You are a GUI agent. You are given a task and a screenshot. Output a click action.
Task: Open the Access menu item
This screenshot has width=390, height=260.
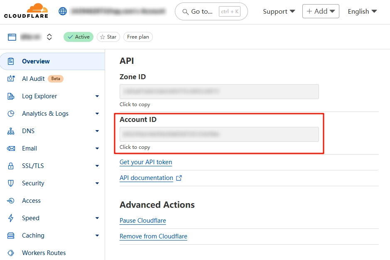(x=31, y=201)
